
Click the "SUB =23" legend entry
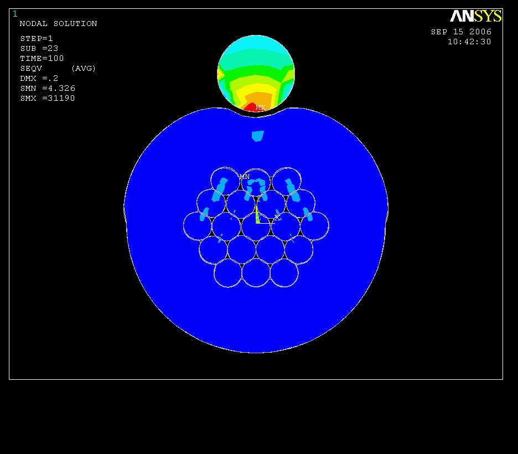(x=39, y=49)
